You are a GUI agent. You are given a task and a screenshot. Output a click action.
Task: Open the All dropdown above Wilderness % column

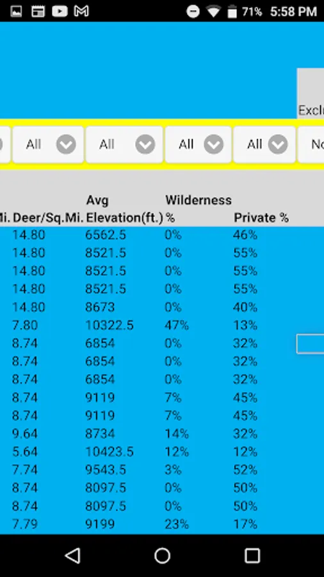[x=198, y=144]
